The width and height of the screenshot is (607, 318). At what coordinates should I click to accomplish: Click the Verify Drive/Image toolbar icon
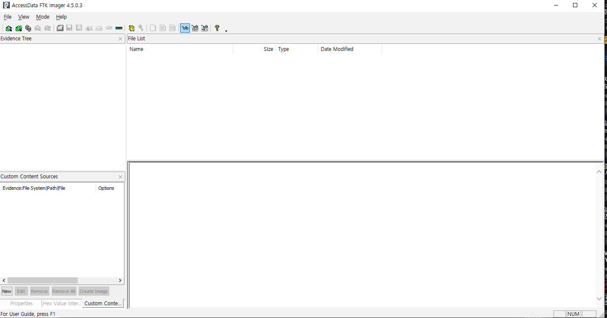tap(109, 28)
